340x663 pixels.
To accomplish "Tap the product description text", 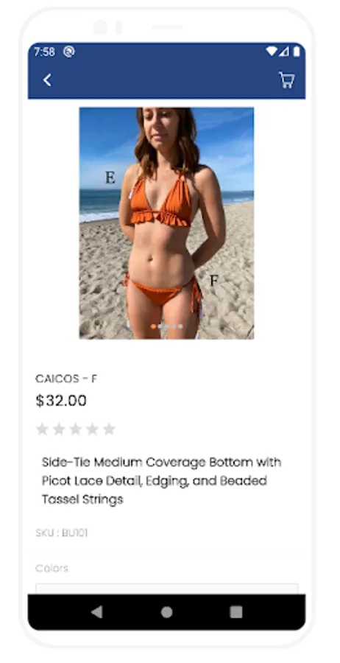I will click(161, 481).
